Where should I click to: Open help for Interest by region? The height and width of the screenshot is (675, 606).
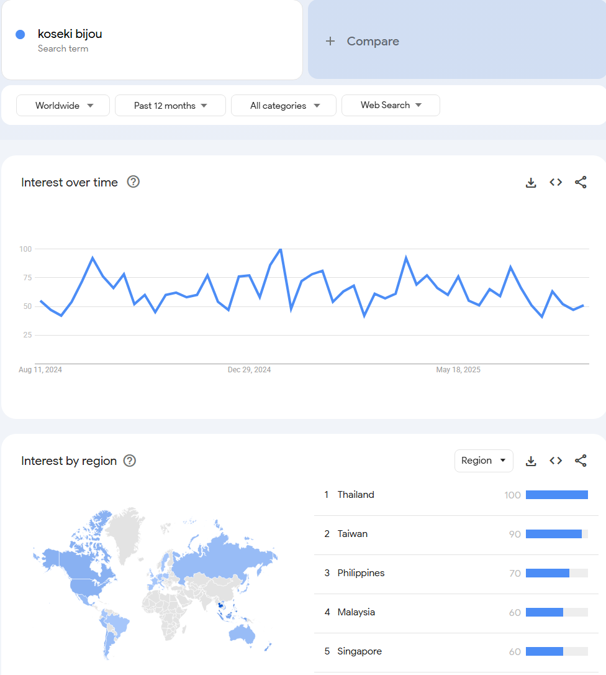[x=129, y=461]
